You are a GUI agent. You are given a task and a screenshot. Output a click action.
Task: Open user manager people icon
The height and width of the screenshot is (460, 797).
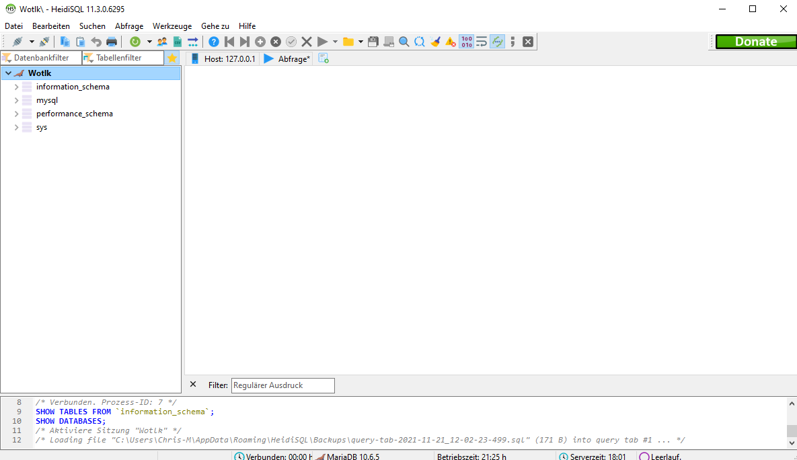pyautogui.click(x=162, y=42)
